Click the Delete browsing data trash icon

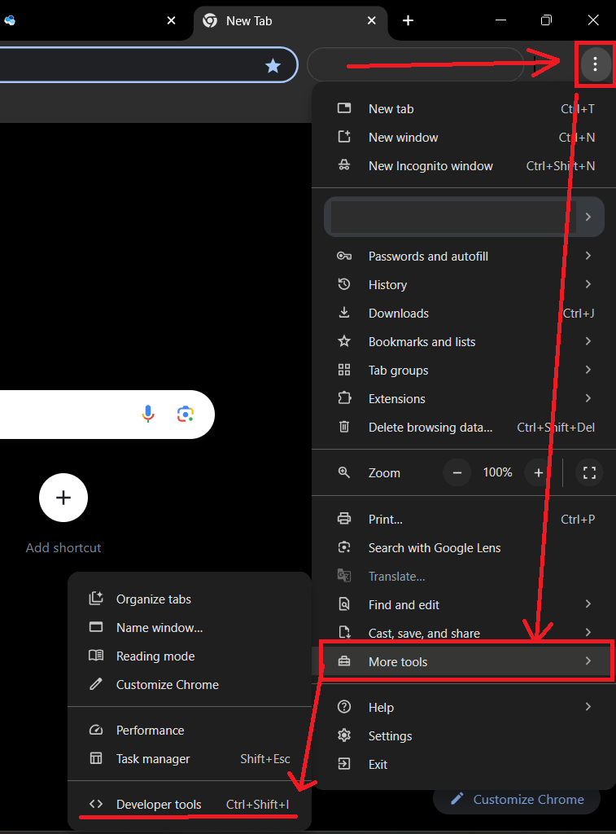pos(344,427)
